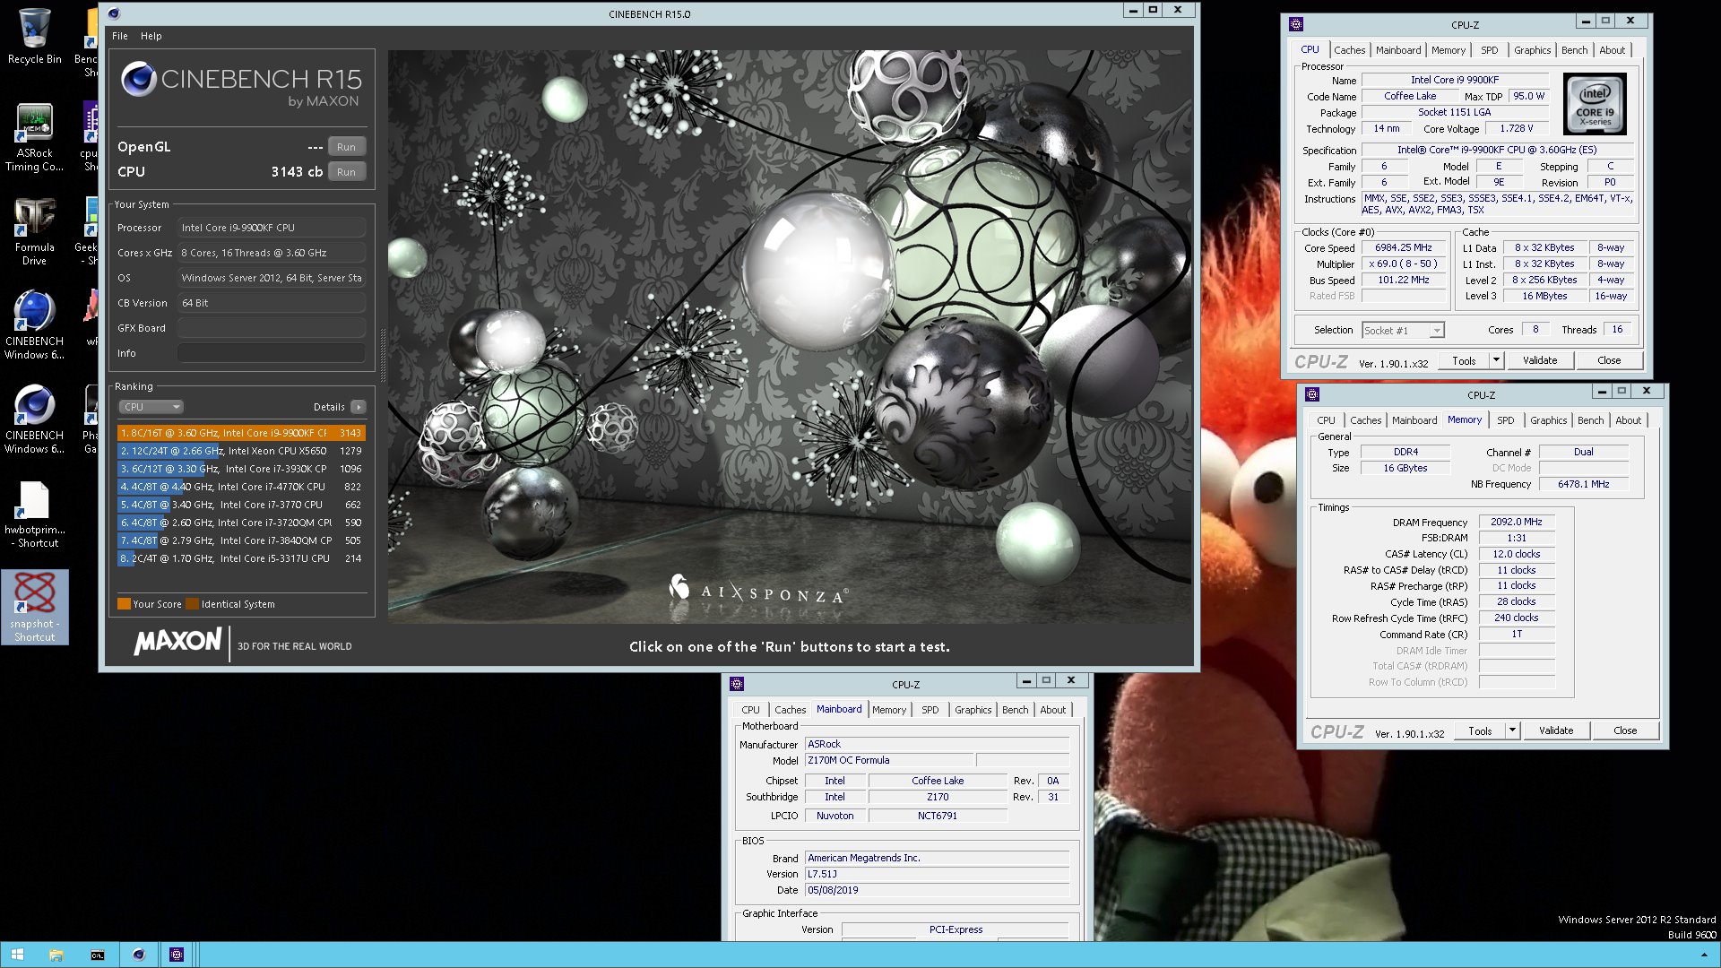Click the Windows Start button
The height and width of the screenshot is (968, 1721).
(x=17, y=955)
